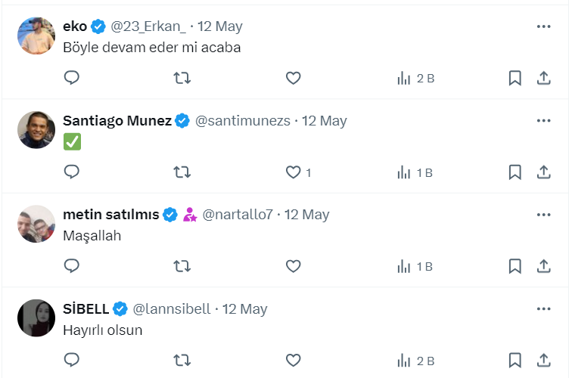Open the 12 May timestamp on eko's tweet
The width and height of the screenshot is (569, 378).
[220, 26]
